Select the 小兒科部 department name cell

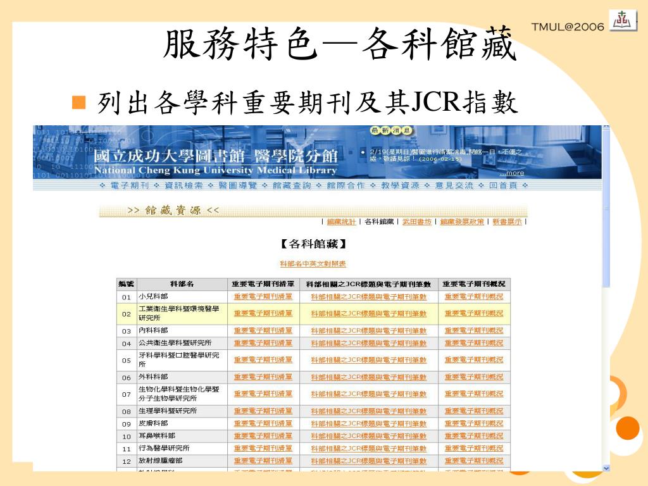[182, 297]
